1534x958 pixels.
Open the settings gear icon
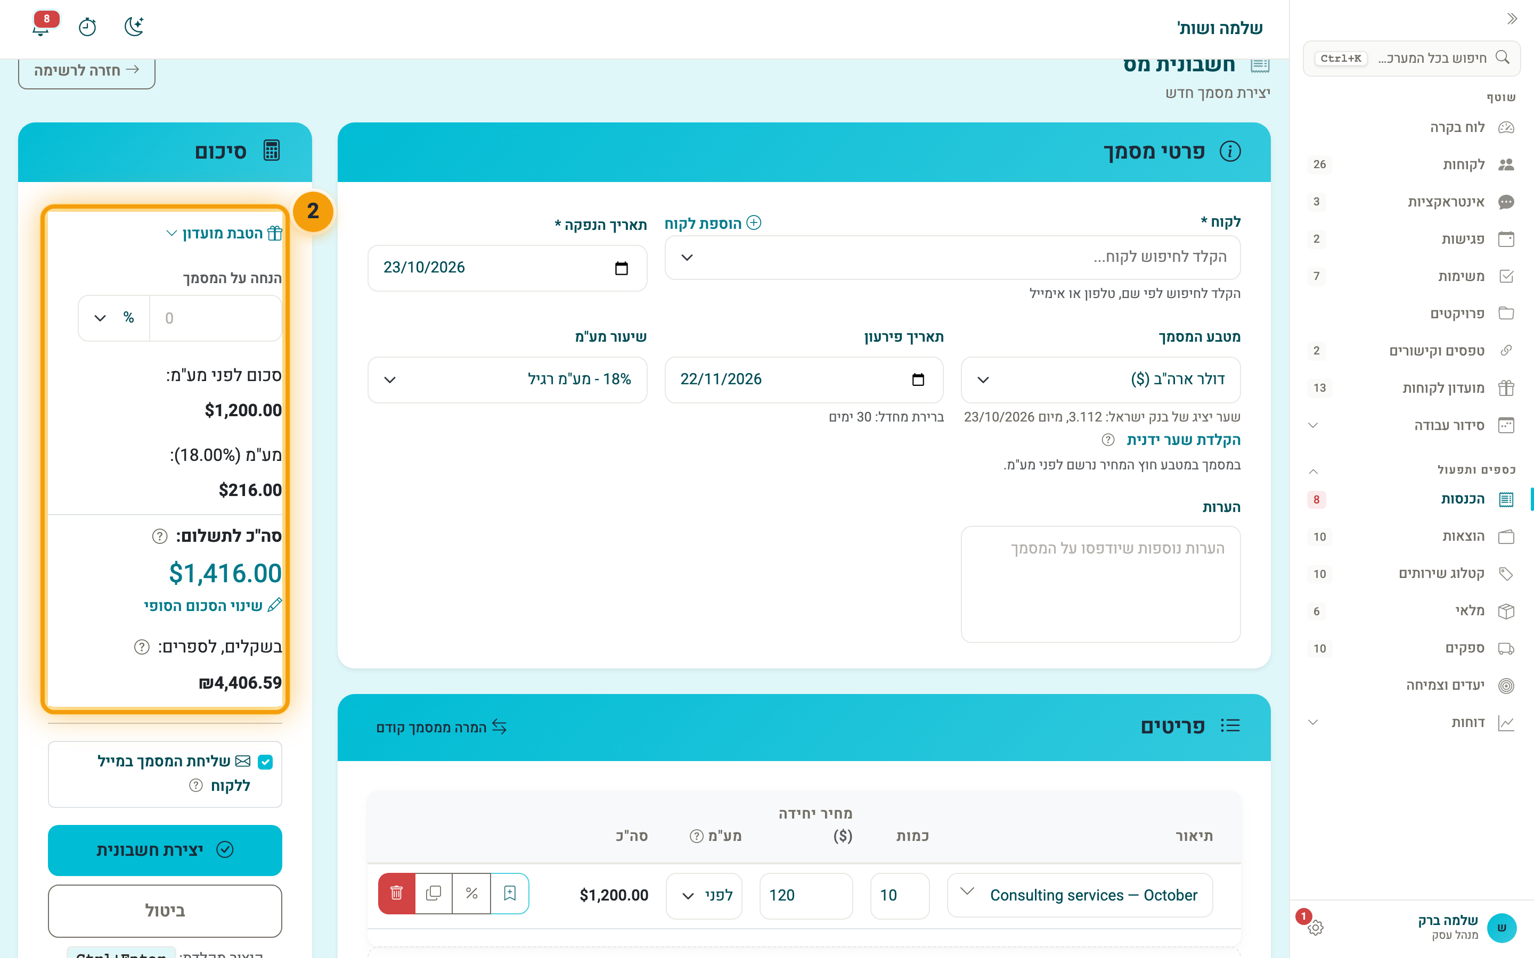pos(1315,928)
